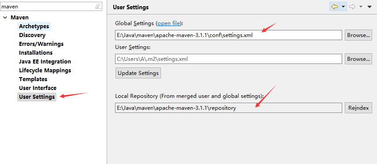Screen dimensions: 377x164
Task: Browse for the User Settings file
Action: [358, 59]
